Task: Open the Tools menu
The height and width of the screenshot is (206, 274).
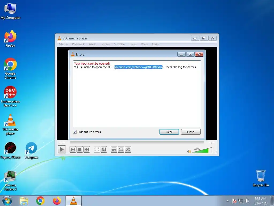Action: 133,44
